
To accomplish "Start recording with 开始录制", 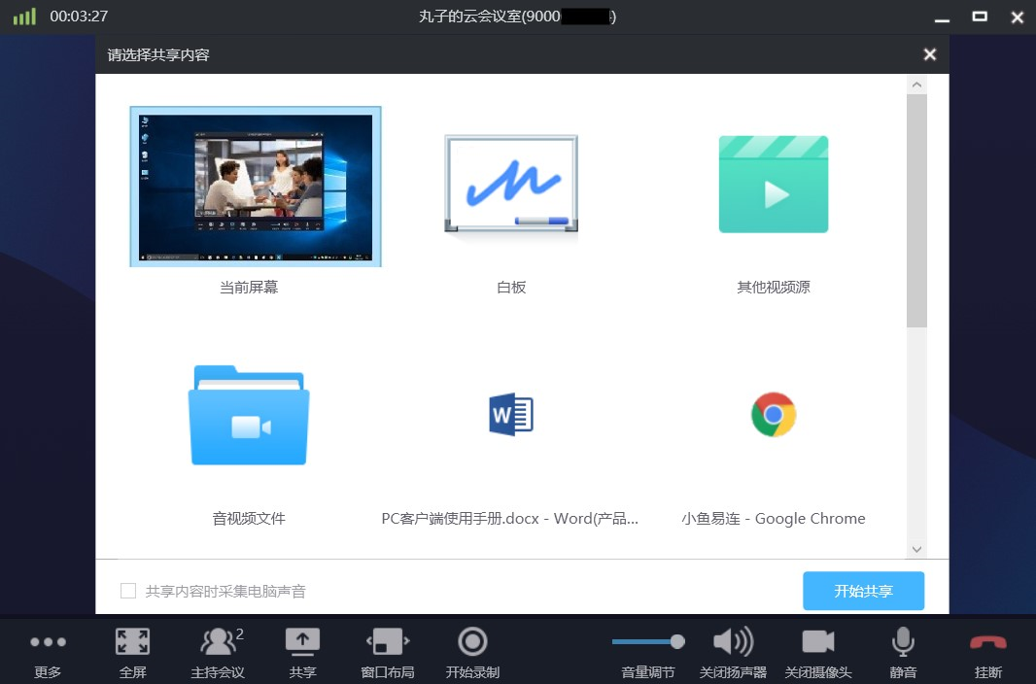I will [x=472, y=652].
